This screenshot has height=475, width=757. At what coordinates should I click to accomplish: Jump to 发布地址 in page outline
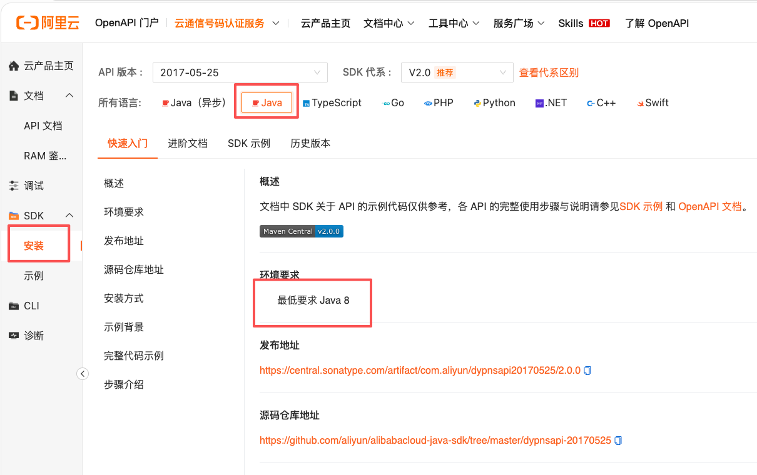[124, 241]
